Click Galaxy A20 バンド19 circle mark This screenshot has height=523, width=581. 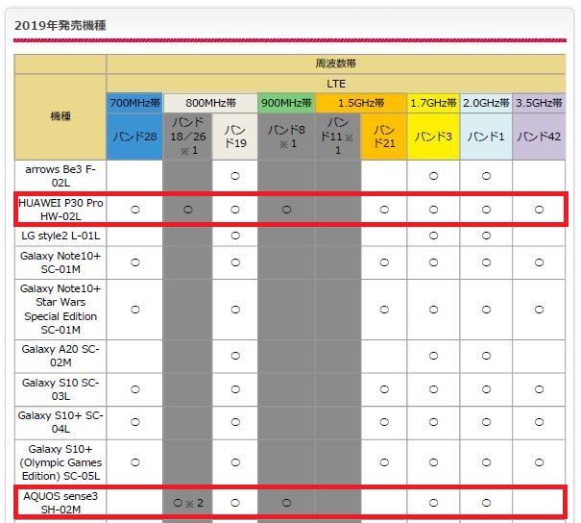[235, 356]
